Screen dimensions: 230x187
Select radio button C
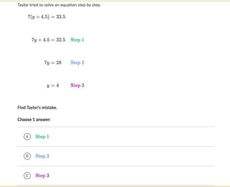pyautogui.click(x=27, y=176)
